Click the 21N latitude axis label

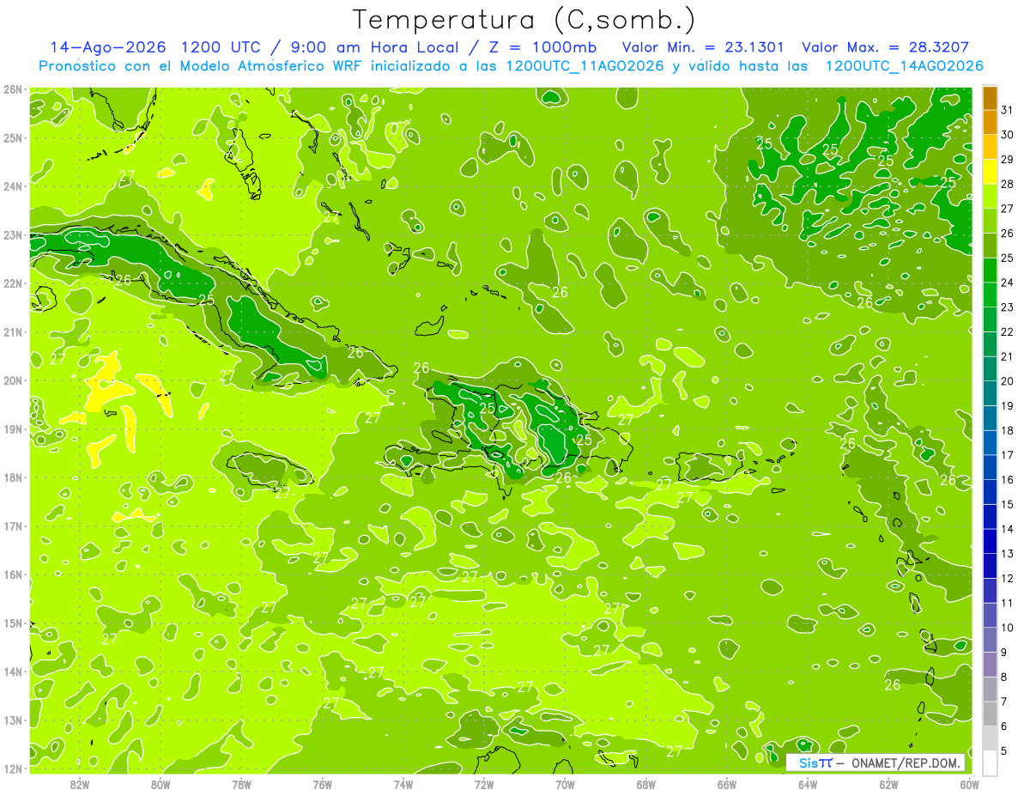13,332
